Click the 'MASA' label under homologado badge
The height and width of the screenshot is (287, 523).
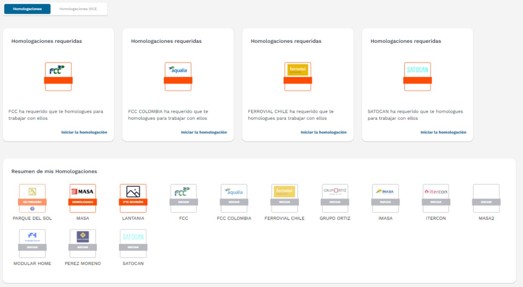pos(83,218)
